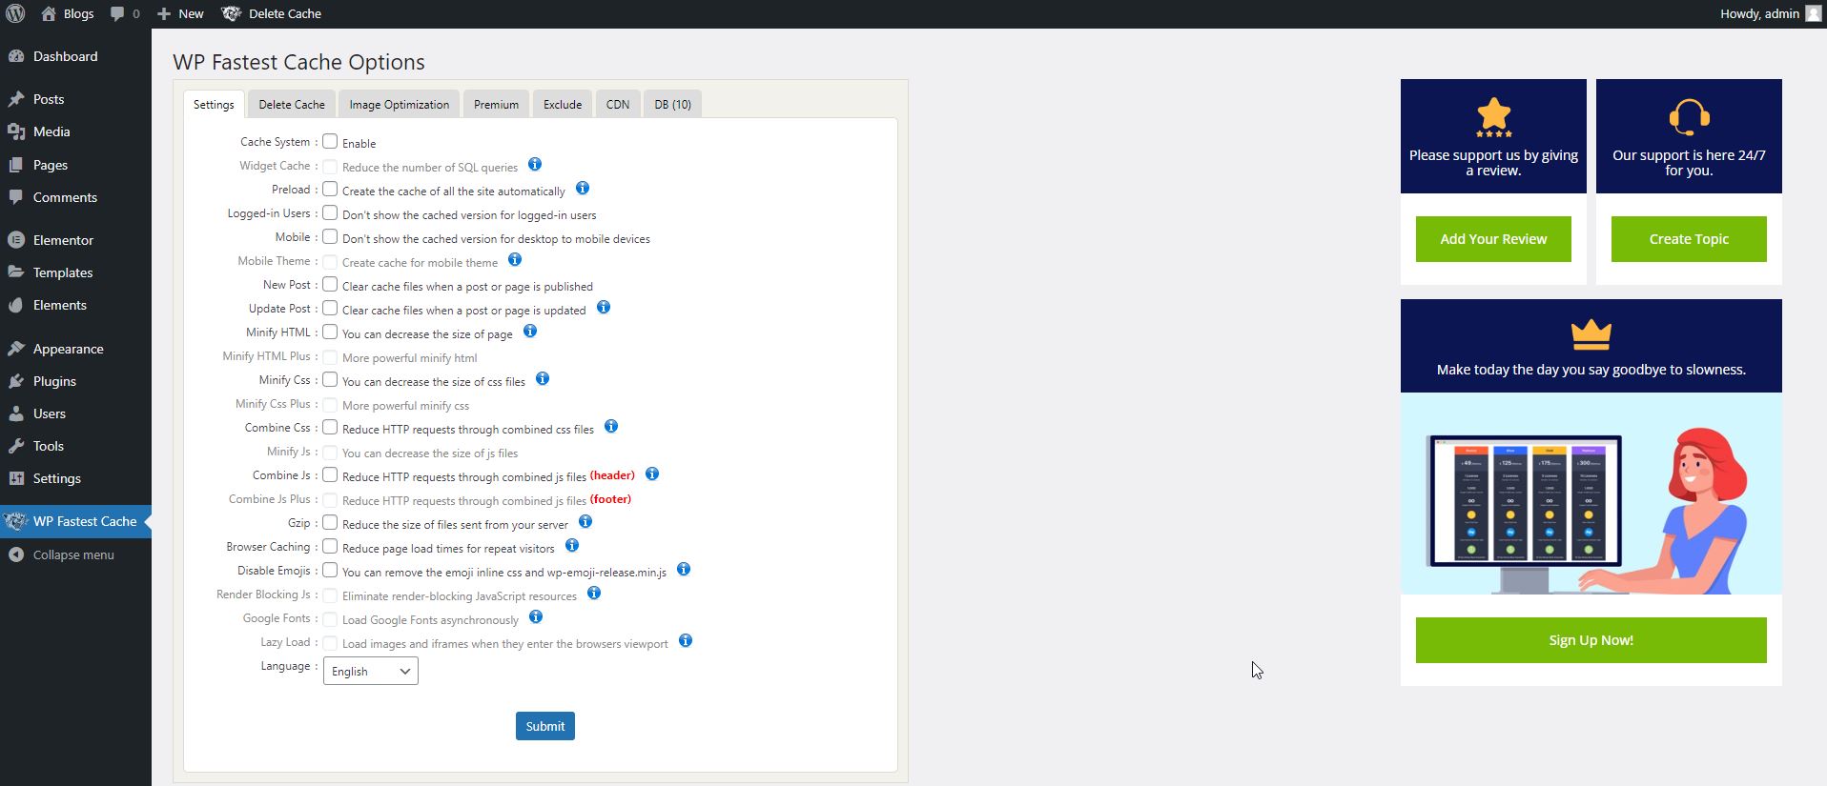1827x786 pixels.
Task: Show info for Minify Css option
Action: click(543, 379)
